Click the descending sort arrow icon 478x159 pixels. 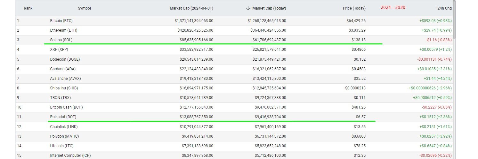coord(248,8)
